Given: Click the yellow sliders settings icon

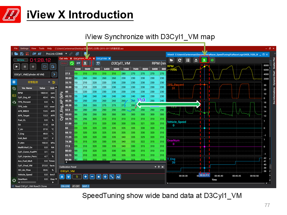Looking at the screenshot, I should [x=54, y=82].
